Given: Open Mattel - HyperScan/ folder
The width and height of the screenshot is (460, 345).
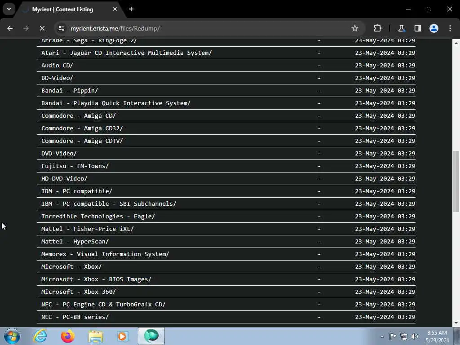Looking at the screenshot, I should (75, 241).
